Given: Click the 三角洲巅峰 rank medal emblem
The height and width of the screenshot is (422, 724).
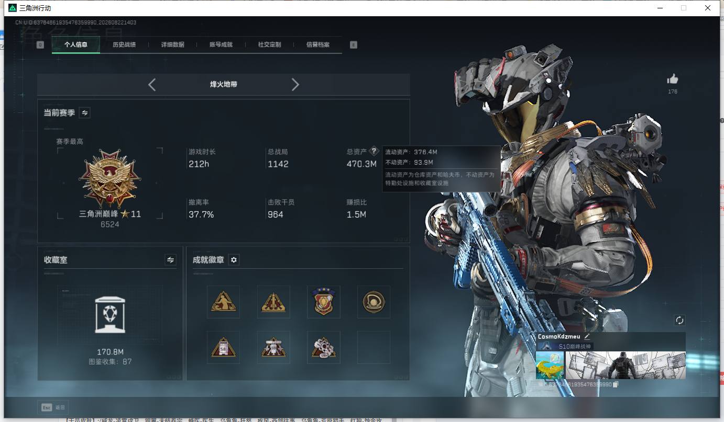Looking at the screenshot, I should coord(110,179).
